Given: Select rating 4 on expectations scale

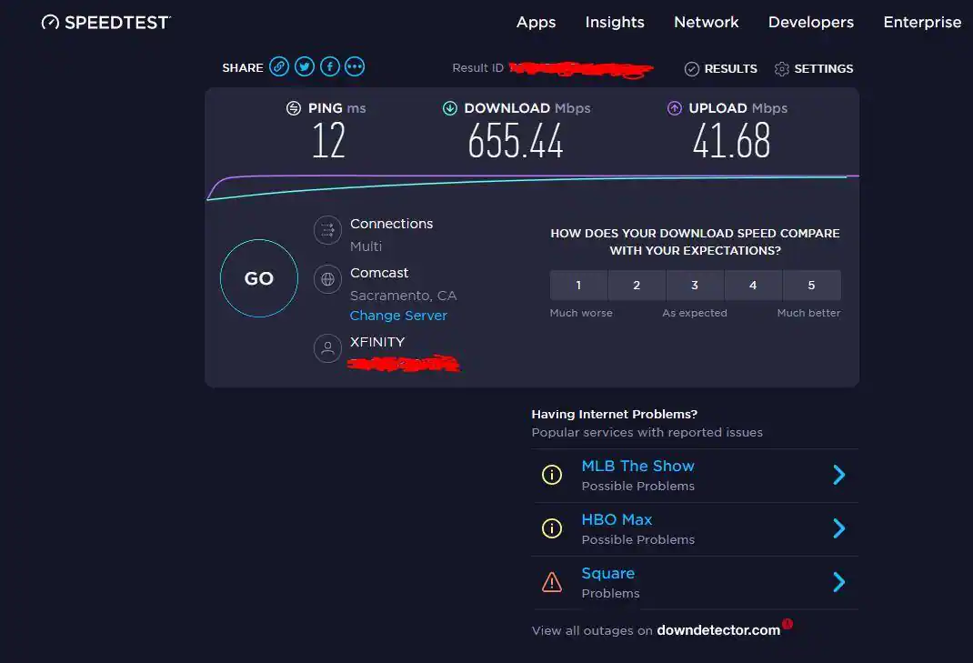Looking at the screenshot, I should [753, 286].
